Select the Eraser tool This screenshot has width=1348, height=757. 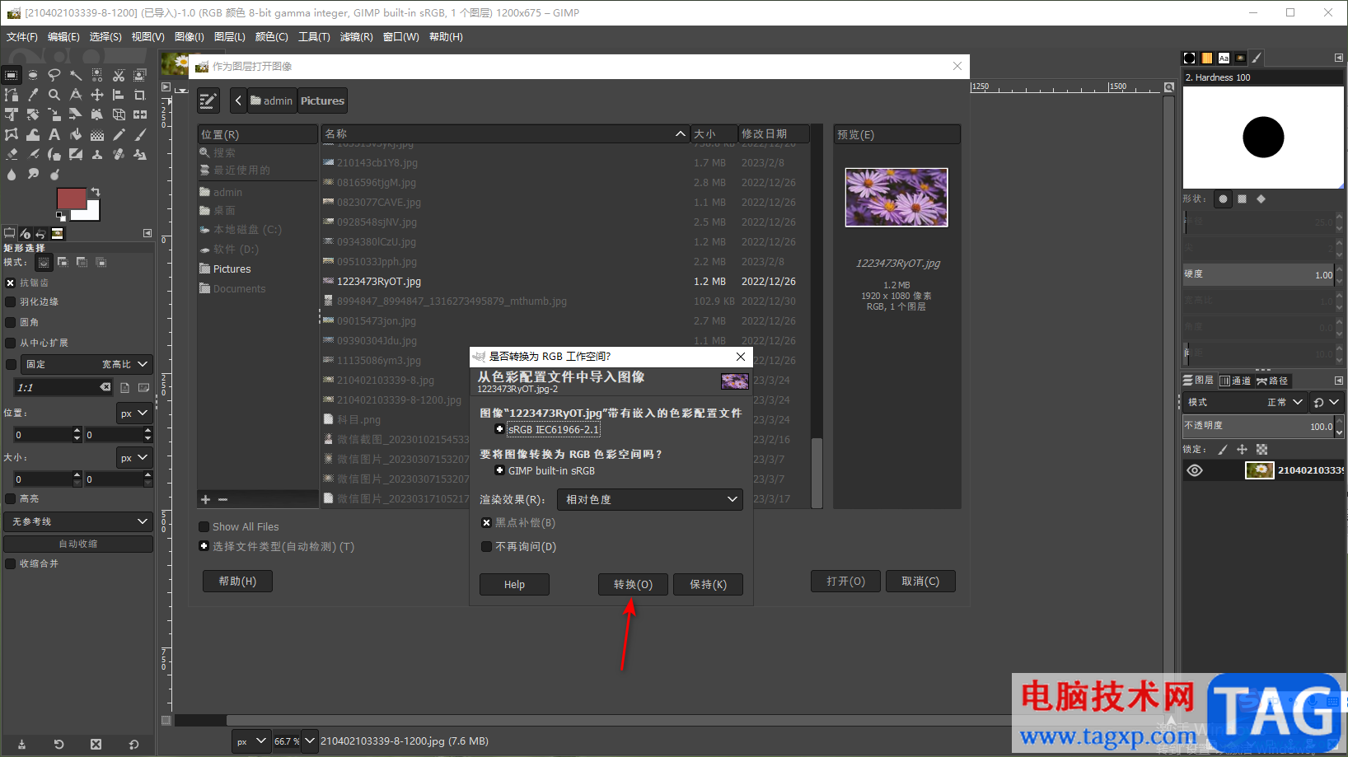pos(12,154)
